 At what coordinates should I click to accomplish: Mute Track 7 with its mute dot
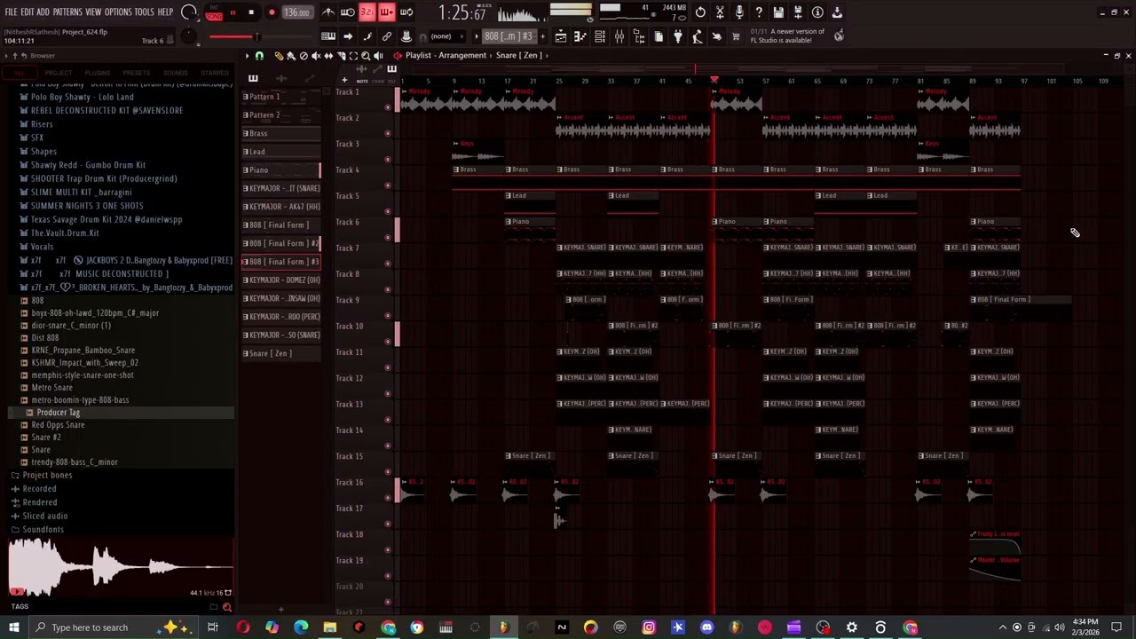(x=387, y=264)
